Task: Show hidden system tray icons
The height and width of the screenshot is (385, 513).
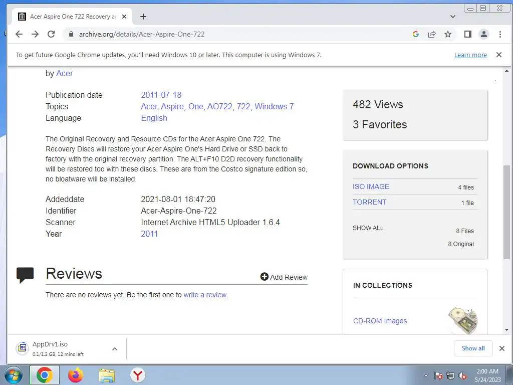Action: (426, 376)
